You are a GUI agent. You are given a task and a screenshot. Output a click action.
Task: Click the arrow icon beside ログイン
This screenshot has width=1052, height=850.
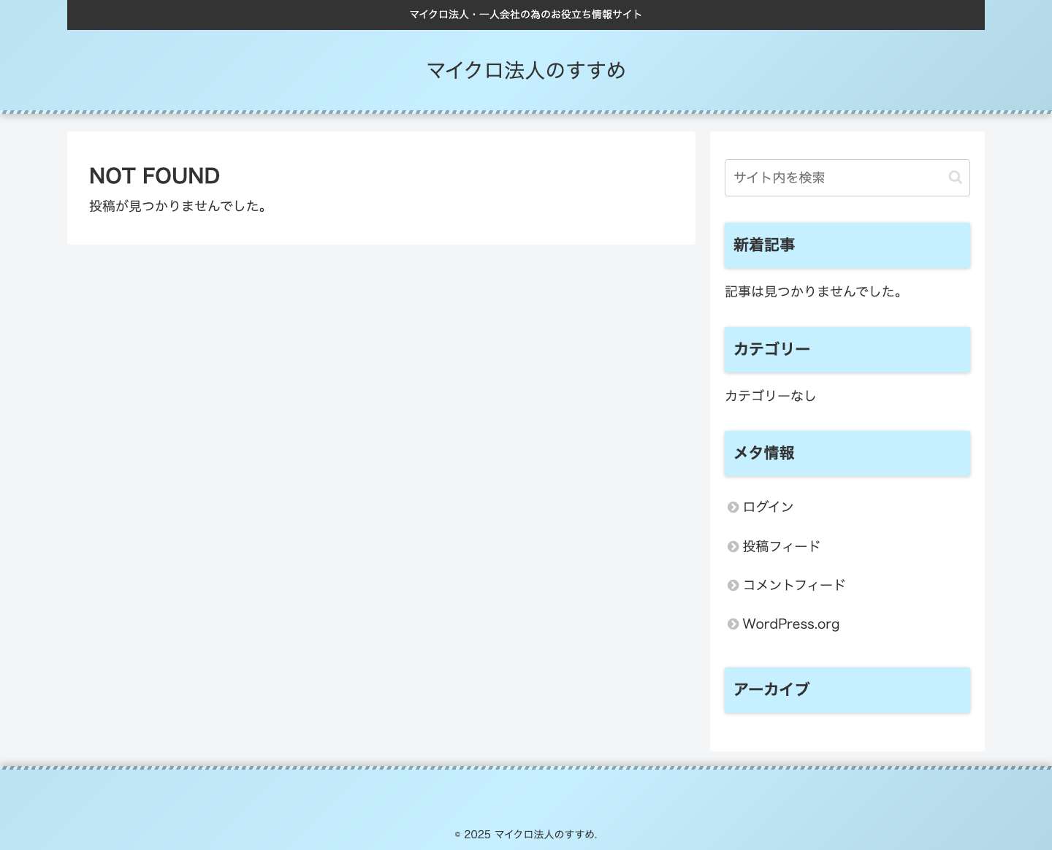[733, 507]
